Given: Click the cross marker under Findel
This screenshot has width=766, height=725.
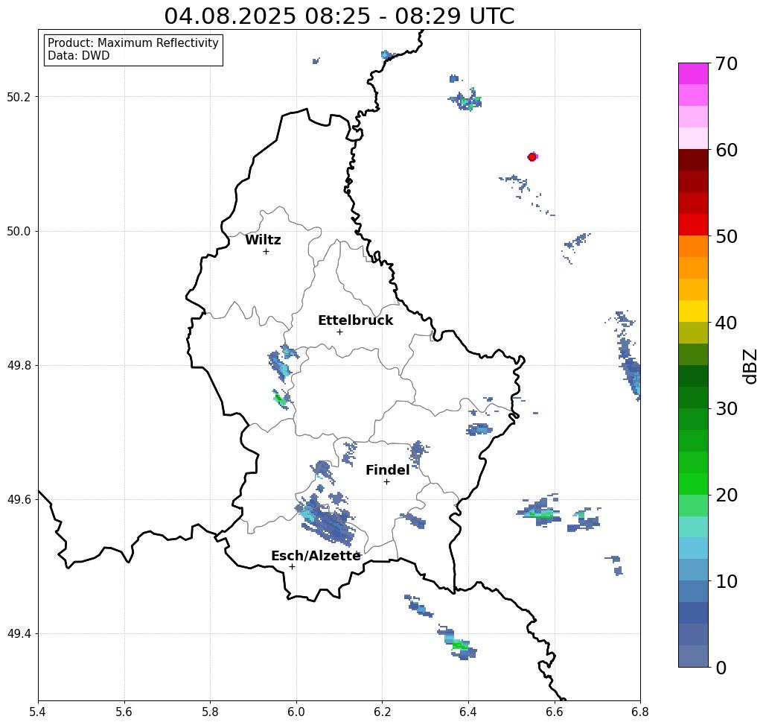Looking at the screenshot, I should [x=386, y=482].
